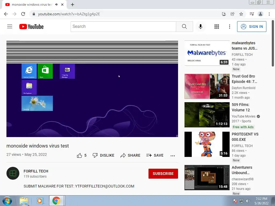275x206 pixels.
Task: Click the Dayton Rumbold channel name
Action: (243, 88)
